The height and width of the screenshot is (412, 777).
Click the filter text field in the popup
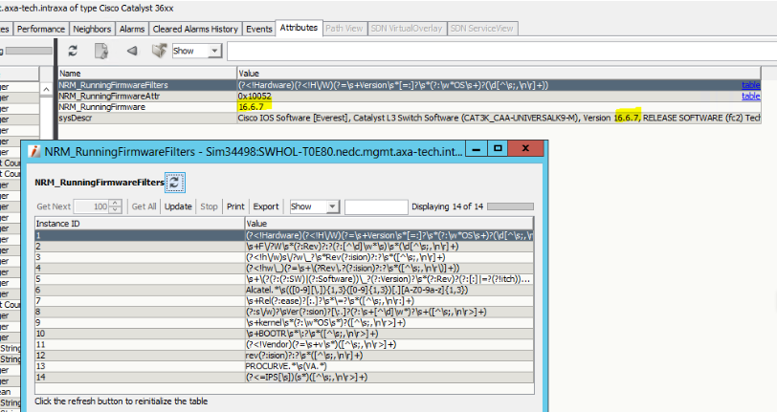tap(375, 206)
